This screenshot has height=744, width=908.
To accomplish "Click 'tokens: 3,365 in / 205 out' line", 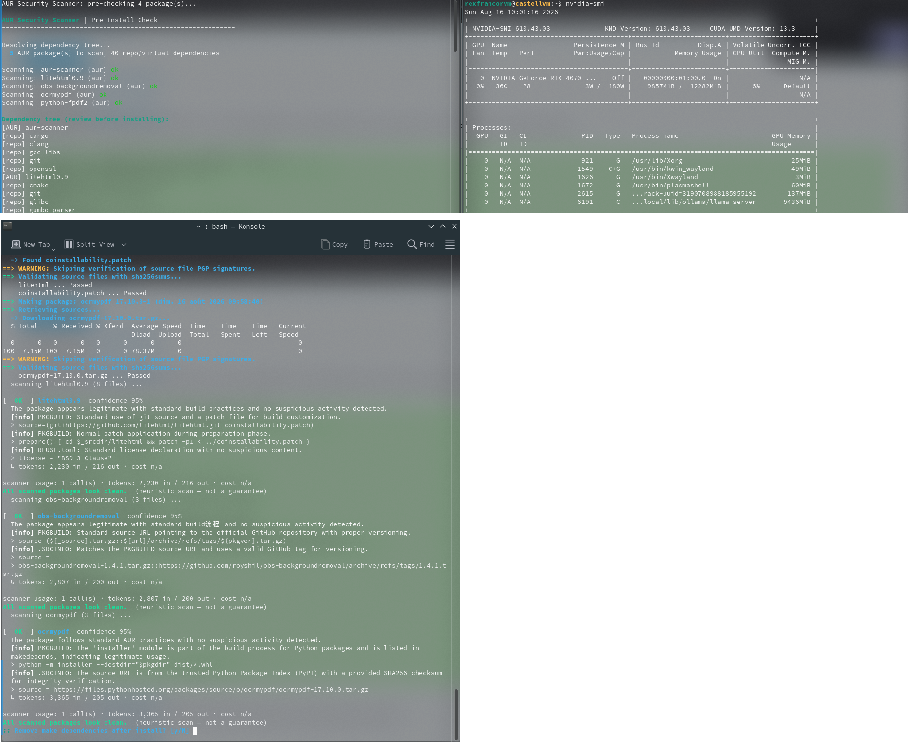I will [87, 697].
